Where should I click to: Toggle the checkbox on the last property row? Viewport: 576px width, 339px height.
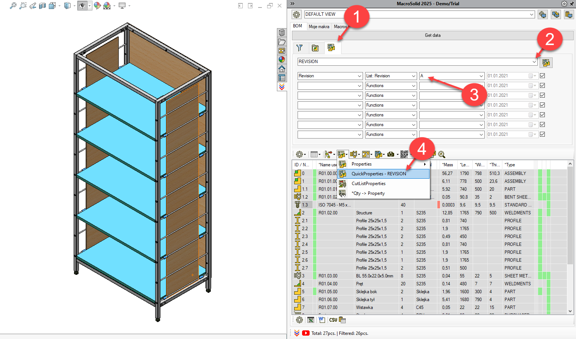coord(542,134)
